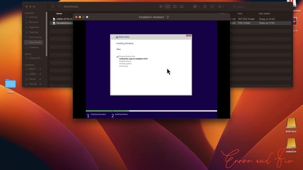Open the Finder more-actions dropdown

coord(221,7)
